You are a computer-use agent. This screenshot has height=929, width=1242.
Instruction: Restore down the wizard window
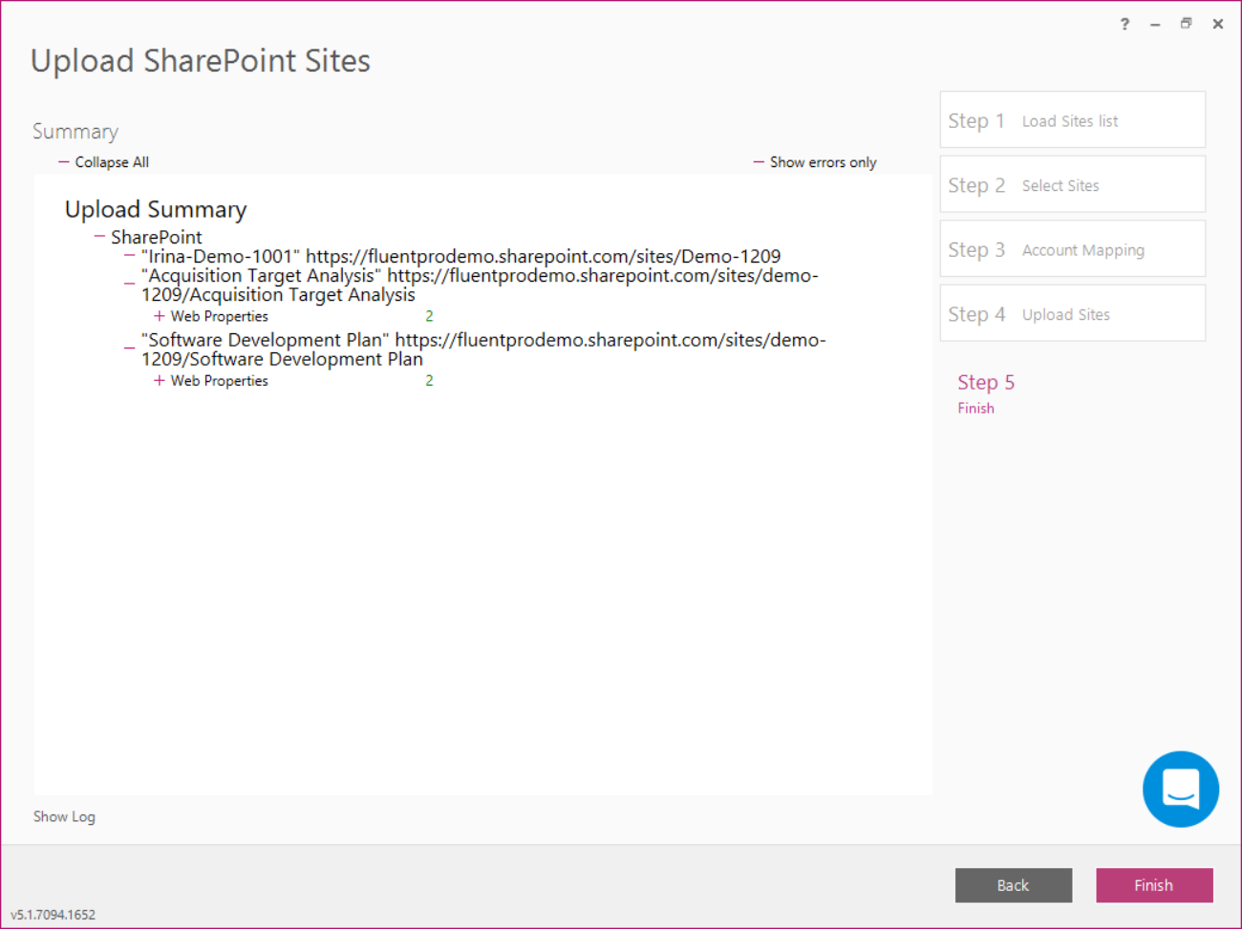pyautogui.click(x=1186, y=24)
